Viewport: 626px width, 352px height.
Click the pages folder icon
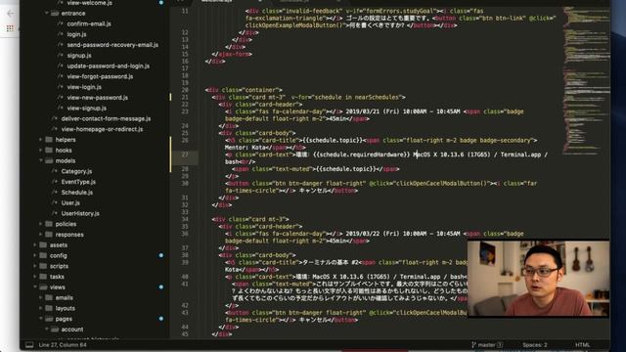click(49, 319)
